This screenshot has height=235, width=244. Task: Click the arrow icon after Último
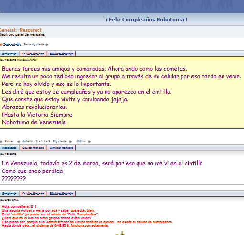pyautogui.click(x=89, y=141)
